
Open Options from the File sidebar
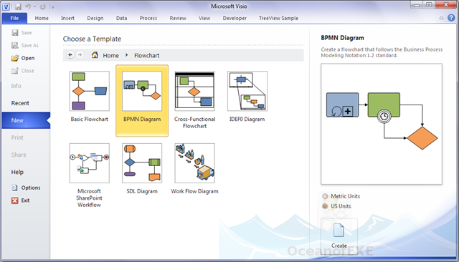pyautogui.click(x=26, y=188)
